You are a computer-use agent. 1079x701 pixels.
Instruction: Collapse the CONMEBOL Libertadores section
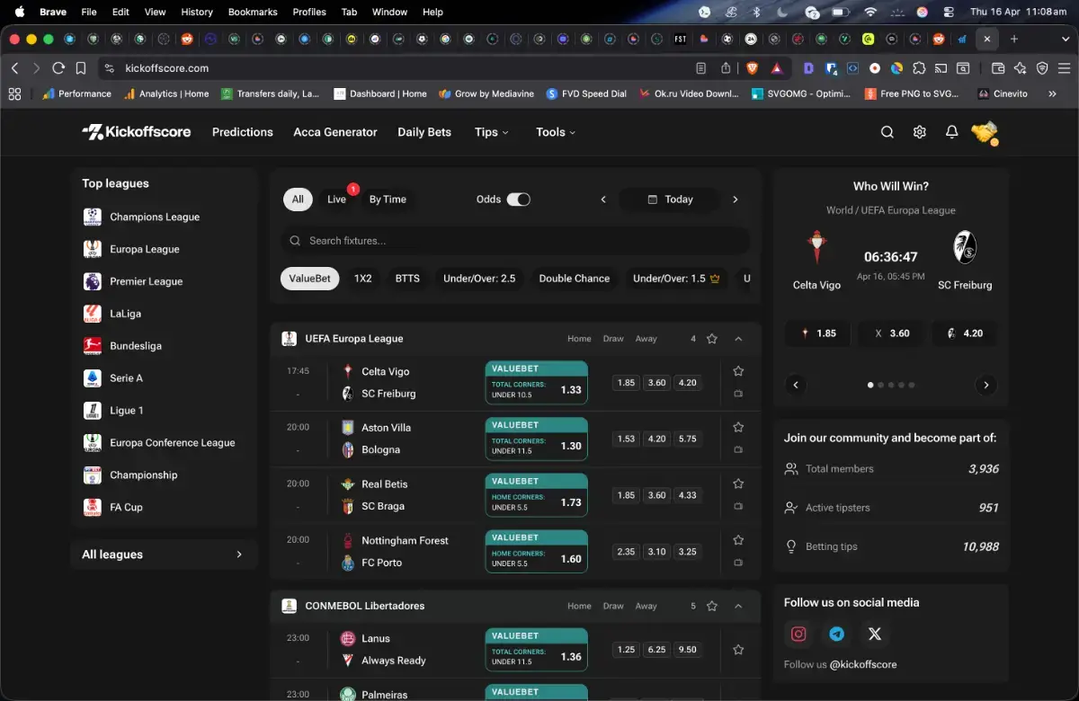coord(738,606)
